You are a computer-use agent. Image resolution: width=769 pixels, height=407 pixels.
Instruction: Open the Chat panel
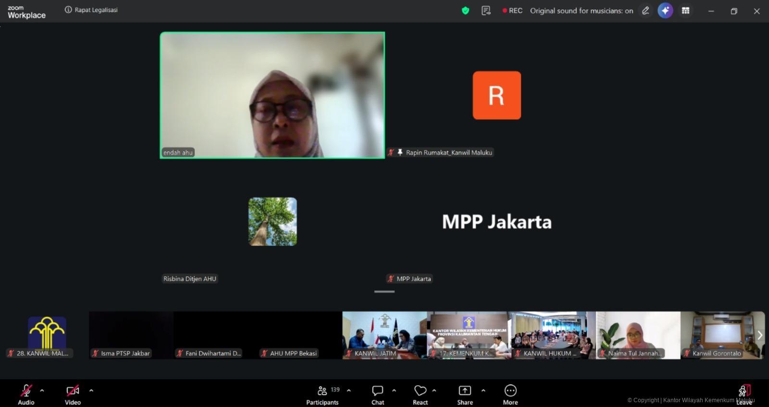pyautogui.click(x=378, y=394)
